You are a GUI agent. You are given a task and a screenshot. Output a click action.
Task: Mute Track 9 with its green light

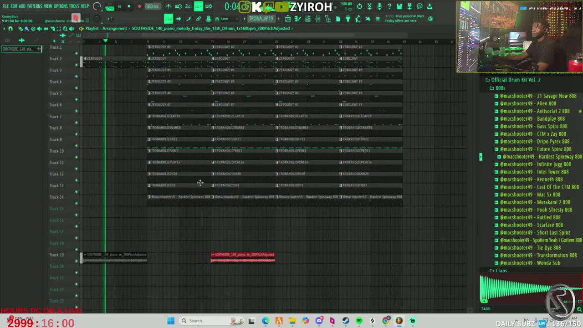click(77, 145)
